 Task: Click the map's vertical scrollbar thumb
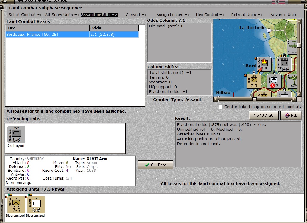click(299, 45)
